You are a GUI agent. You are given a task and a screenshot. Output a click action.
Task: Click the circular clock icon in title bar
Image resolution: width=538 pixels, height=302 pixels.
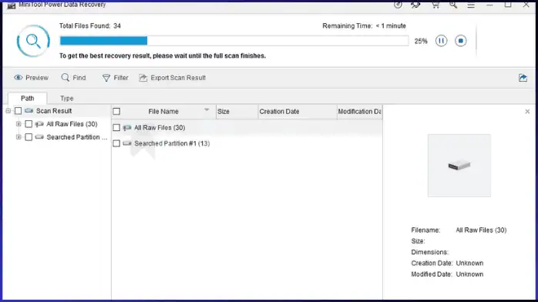pos(398,5)
